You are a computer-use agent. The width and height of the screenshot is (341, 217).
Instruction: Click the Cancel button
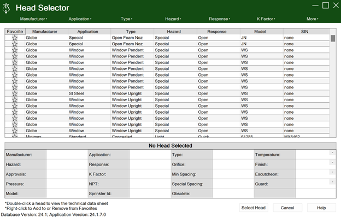287,208
